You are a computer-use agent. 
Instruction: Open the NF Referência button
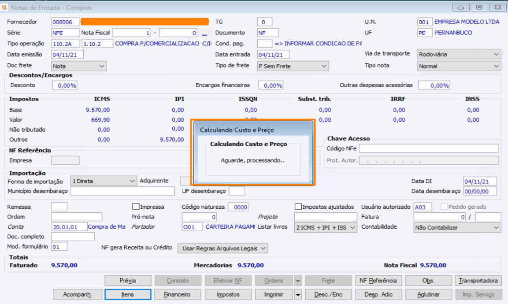(x=378, y=281)
